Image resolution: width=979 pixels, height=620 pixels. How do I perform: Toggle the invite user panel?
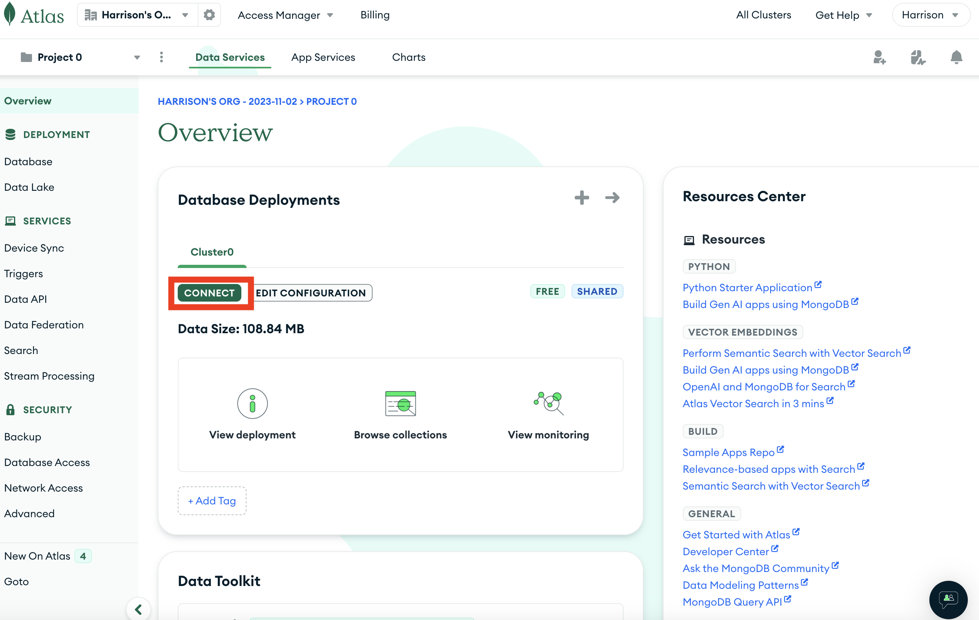pos(879,57)
